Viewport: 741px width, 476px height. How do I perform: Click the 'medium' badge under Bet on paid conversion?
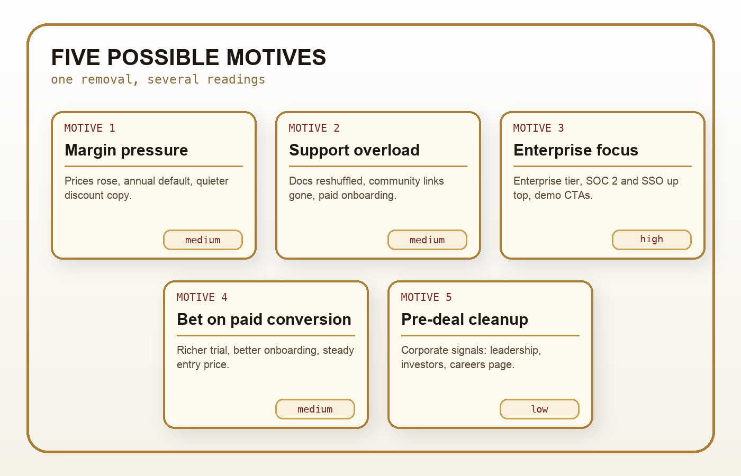[x=315, y=409]
